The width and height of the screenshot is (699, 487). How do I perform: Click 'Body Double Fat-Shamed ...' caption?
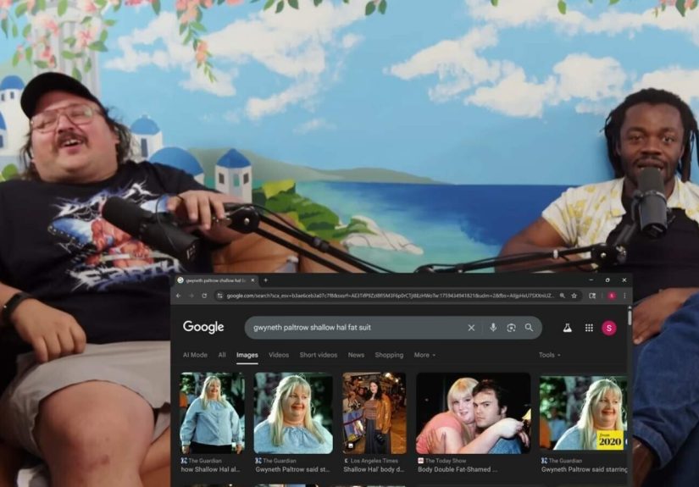pyautogui.click(x=458, y=469)
